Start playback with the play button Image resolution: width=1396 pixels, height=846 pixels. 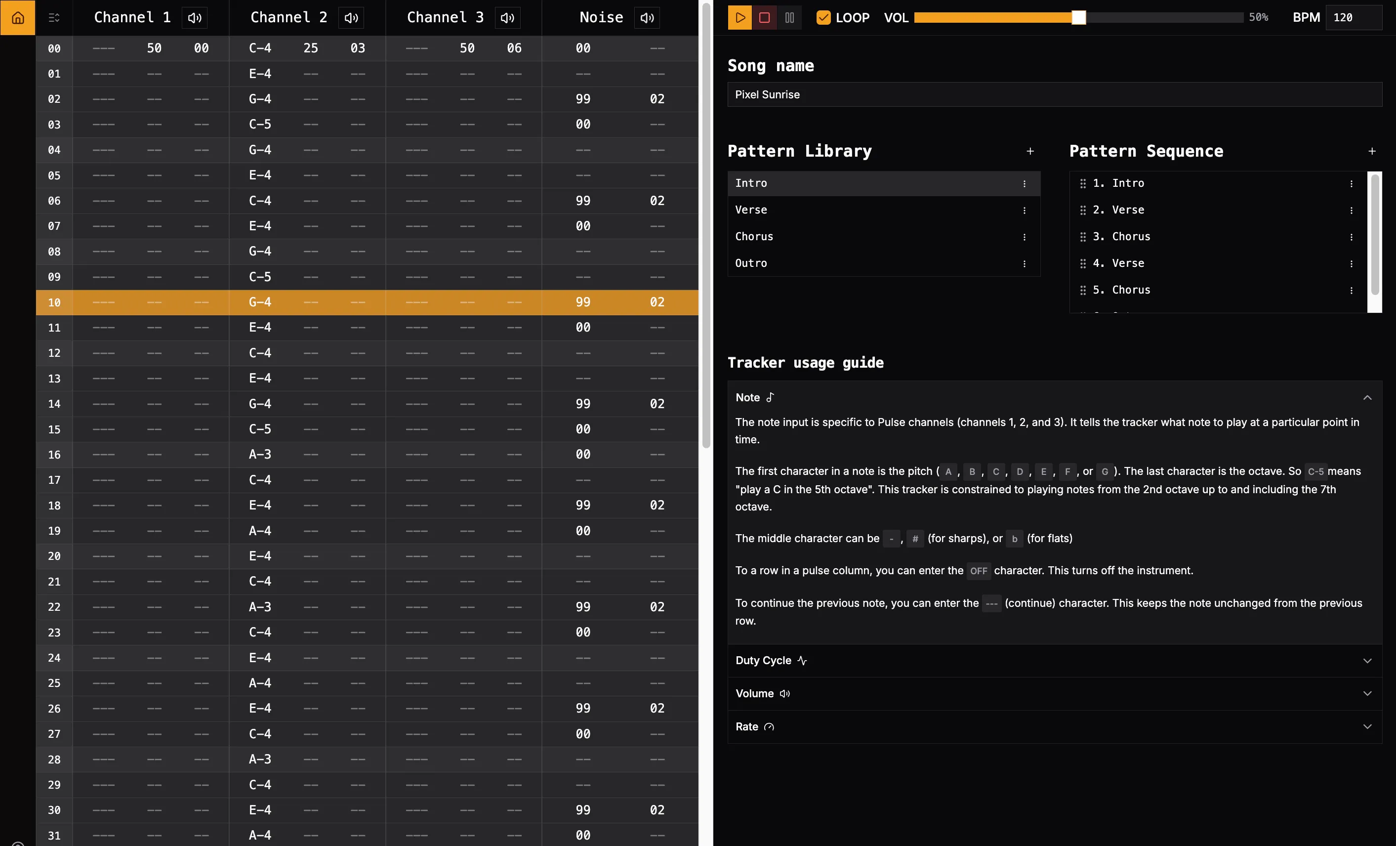point(740,18)
